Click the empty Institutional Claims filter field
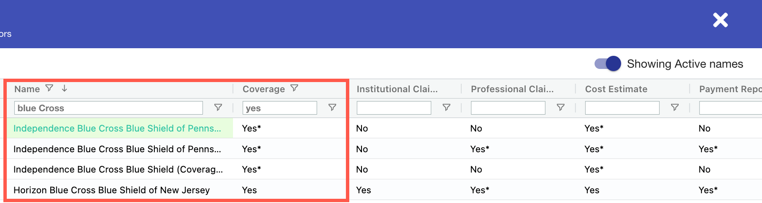 coord(394,108)
